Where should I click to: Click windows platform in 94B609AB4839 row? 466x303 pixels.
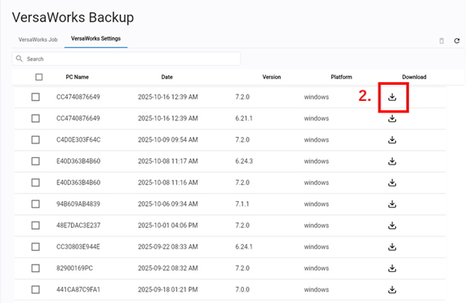[x=317, y=204]
